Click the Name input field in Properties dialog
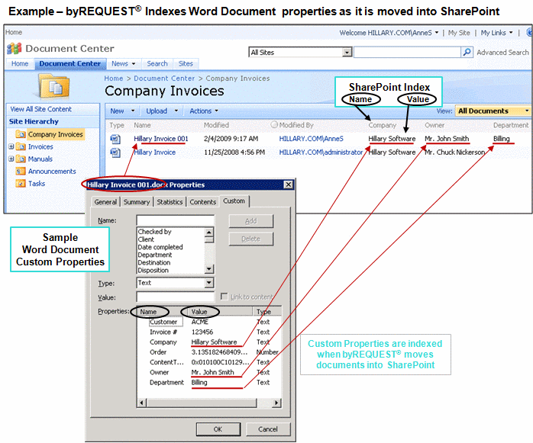Image resolution: width=533 pixels, height=443 pixels. [176, 220]
